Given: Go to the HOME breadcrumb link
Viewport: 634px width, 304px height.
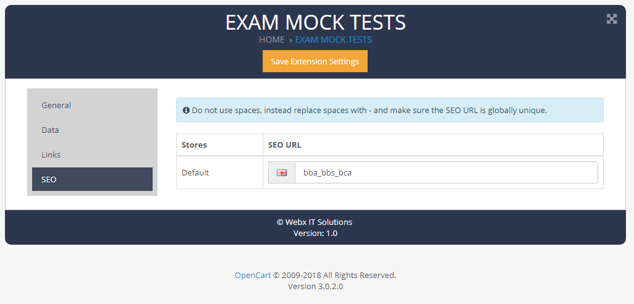Looking at the screenshot, I should 271,40.
